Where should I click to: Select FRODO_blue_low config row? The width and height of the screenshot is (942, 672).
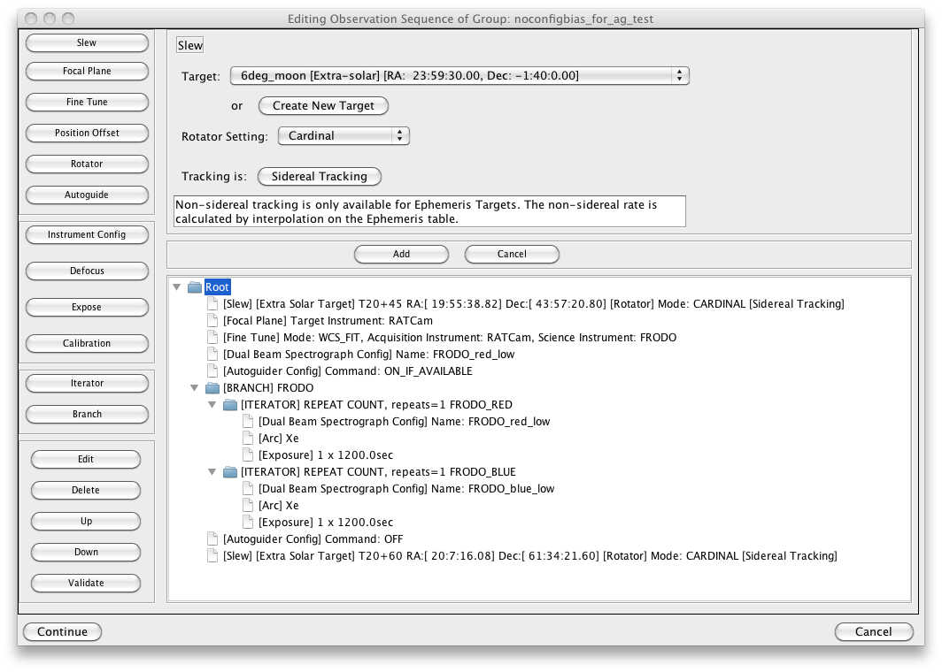[x=406, y=488]
